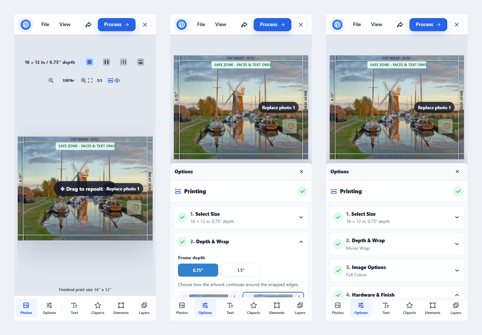The width and height of the screenshot is (482, 335).
Task: Click Replace photo 1 in the right screen
Action: pyautogui.click(x=434, y=108)
